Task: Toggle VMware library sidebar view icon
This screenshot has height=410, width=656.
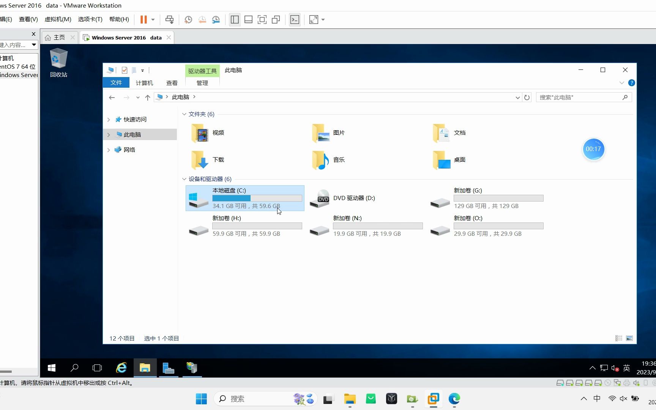Action: 235,20
